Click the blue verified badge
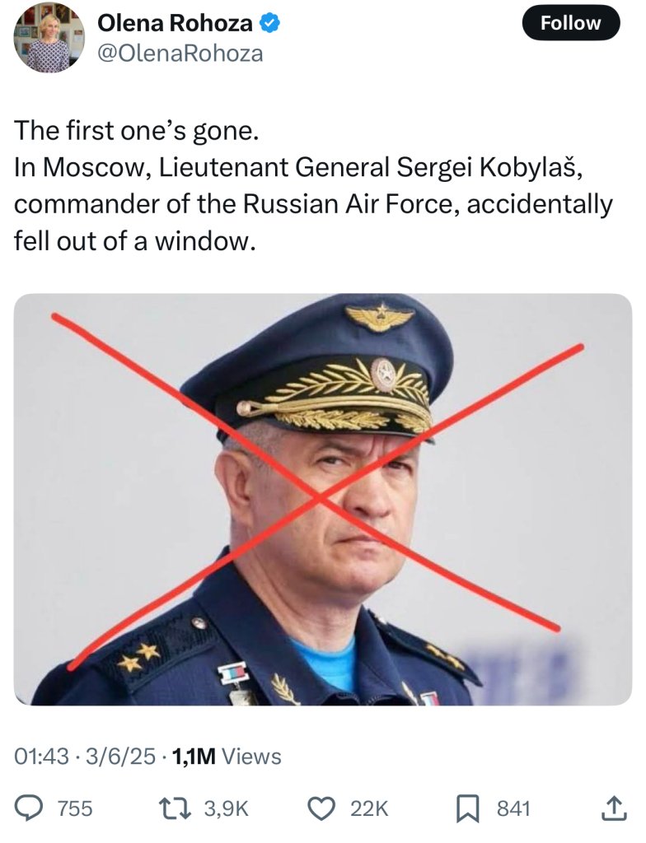This screenshot has height=843, width=646. tap(269, 22)
